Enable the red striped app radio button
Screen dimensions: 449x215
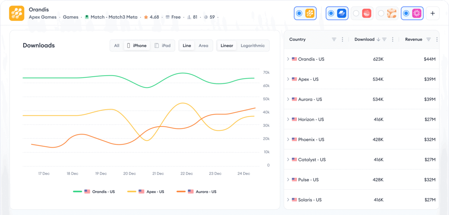pos(356,13)
